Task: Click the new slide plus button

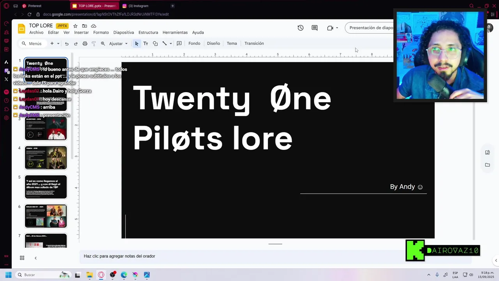Action: click(x=52, y=43)
